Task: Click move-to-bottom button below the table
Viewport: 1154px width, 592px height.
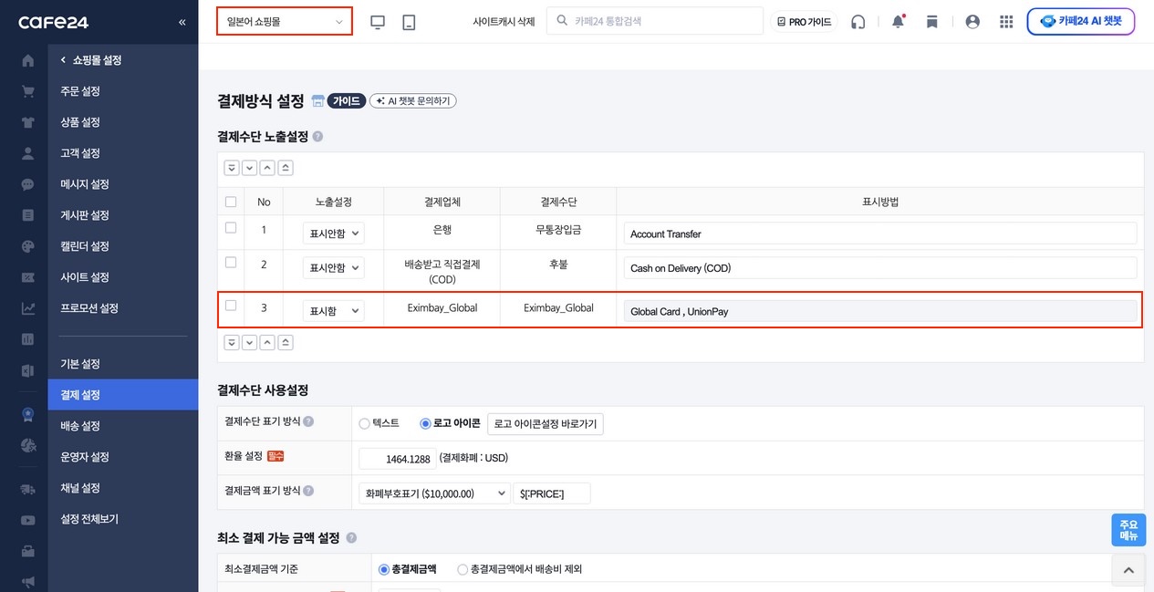Action: (232, 343)
